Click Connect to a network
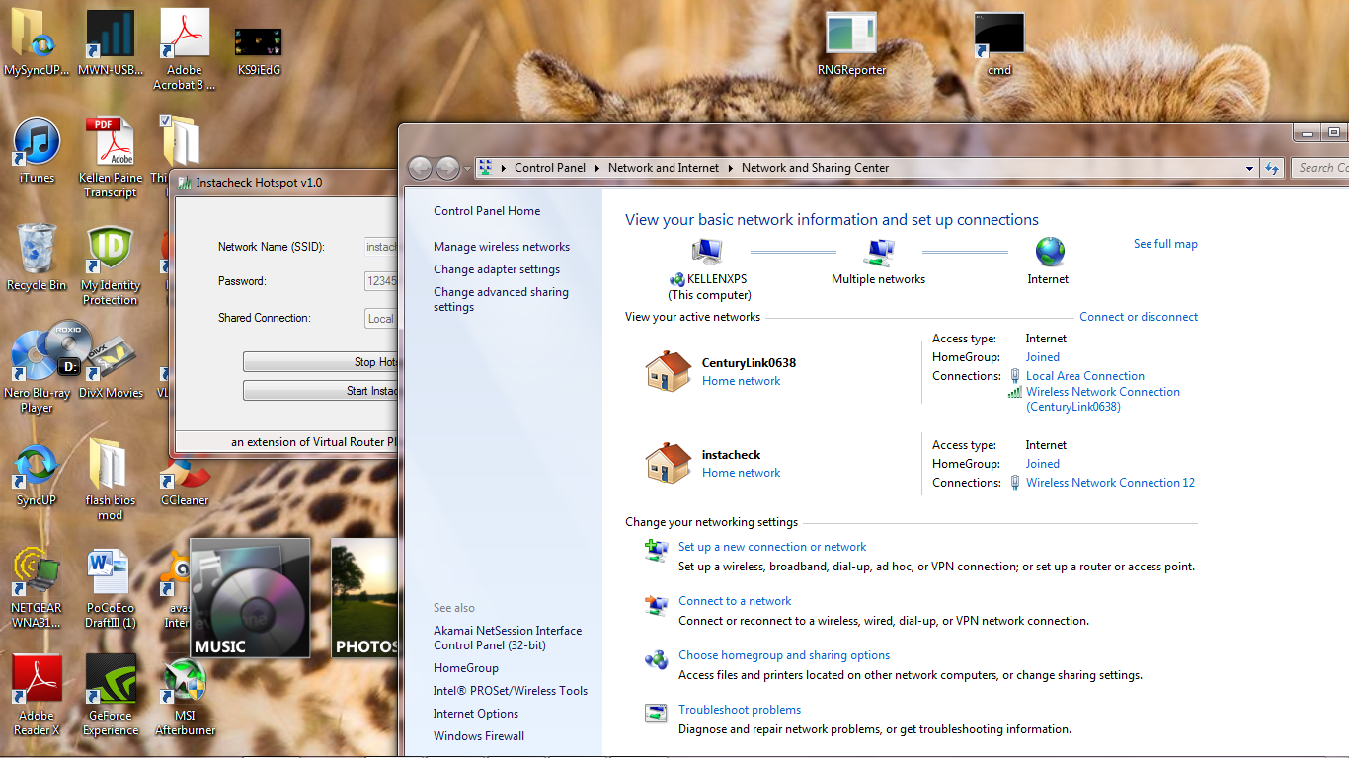 [735, 601]
